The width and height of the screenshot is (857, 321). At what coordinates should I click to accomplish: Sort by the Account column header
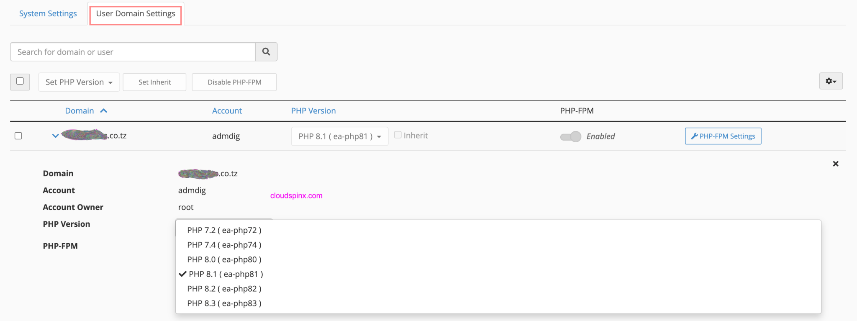pyautogui.click(x=227, y=110)
